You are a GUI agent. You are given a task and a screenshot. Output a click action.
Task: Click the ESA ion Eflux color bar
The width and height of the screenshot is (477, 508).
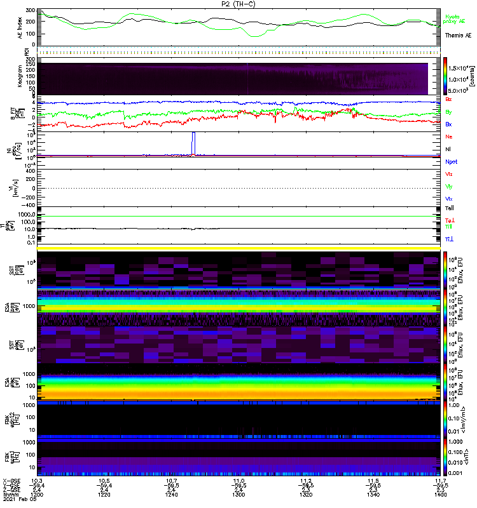[445, 307]
